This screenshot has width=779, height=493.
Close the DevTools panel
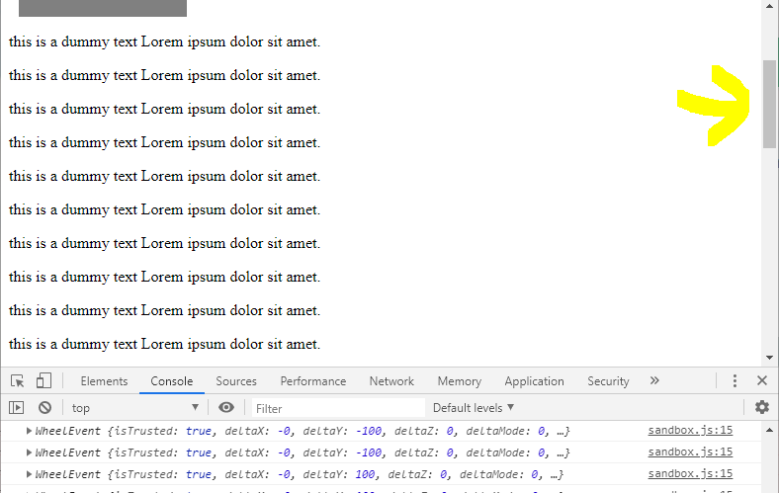[762, 381]
